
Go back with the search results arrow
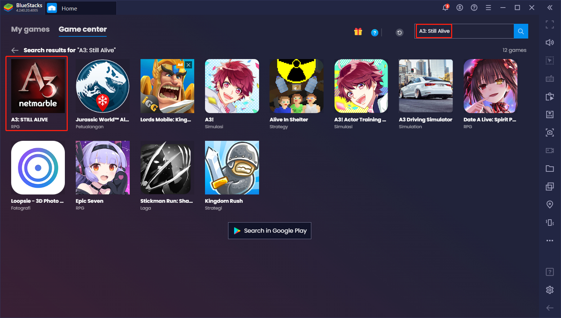pos(15,50)
